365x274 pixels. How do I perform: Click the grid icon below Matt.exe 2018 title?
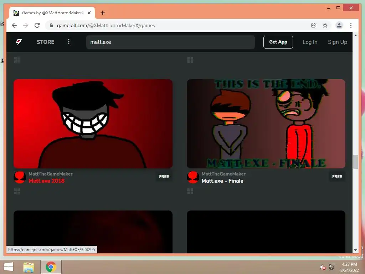coord(17,191)
